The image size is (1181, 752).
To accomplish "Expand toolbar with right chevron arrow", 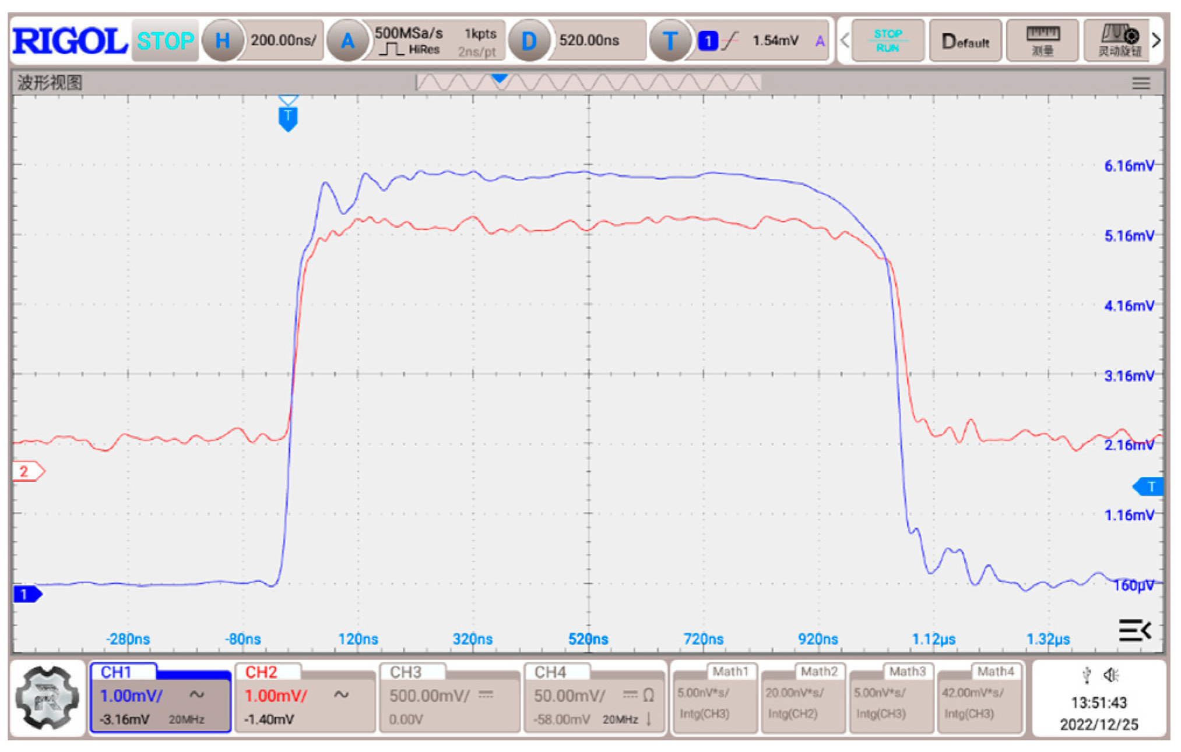I will click(x=1157, y=40).
